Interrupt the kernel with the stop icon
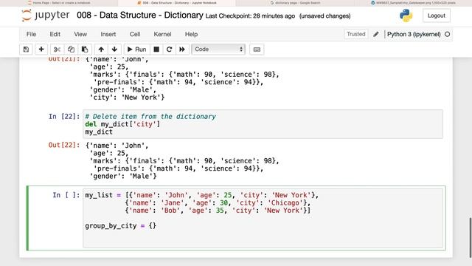This screenshot has height=266, width=472. point(156,50)
